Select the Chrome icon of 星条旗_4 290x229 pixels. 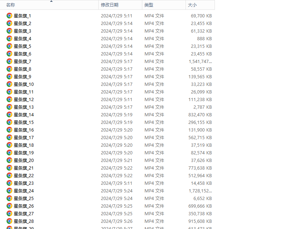[x=9, y=39]
